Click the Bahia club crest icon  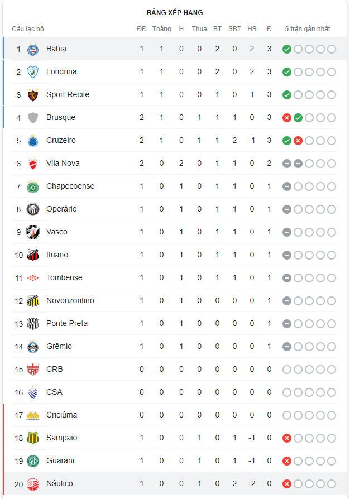[x=33, y=49]
